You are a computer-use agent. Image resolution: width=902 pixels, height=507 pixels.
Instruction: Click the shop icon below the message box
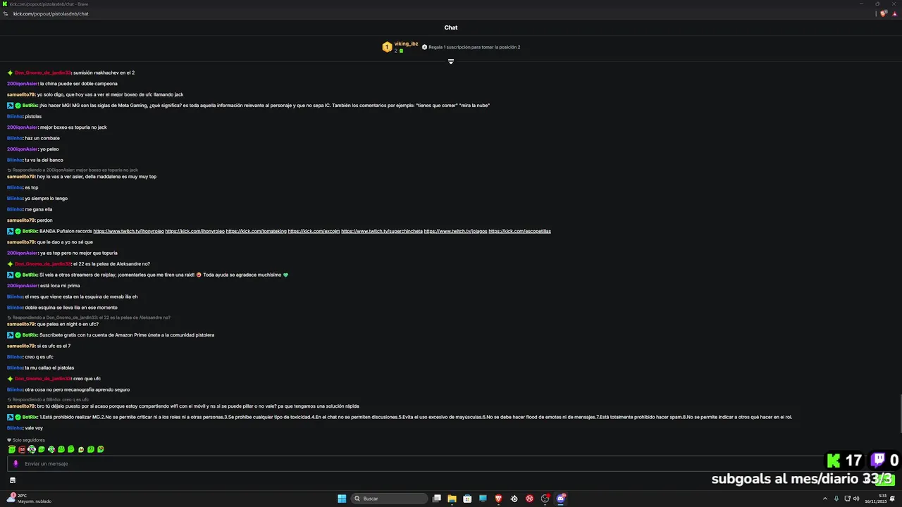point(12,480)
